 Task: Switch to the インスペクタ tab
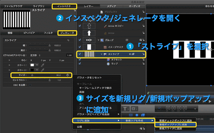coord(64,6)
